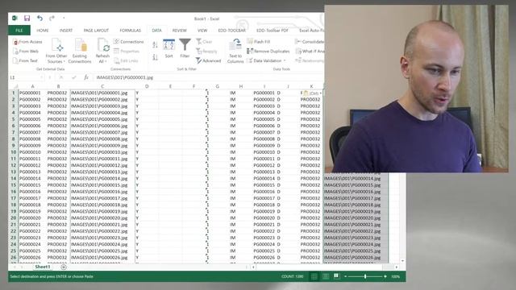Reapply the filter
516x290 pixels.
206,52
